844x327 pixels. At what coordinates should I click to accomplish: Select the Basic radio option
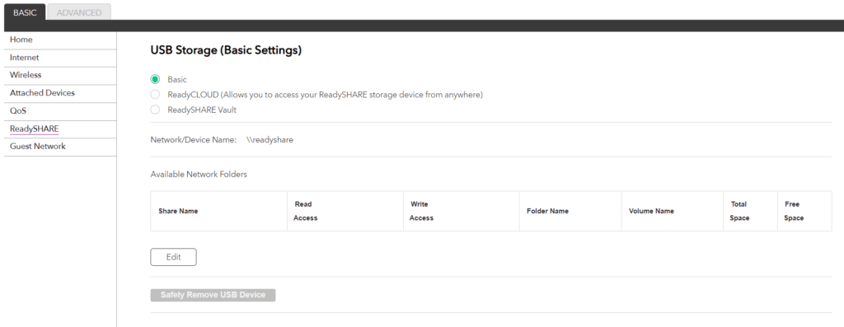[155, 80]
